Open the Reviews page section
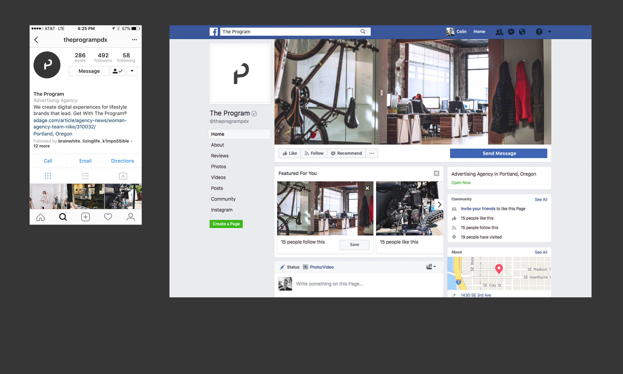The image size is (623, 374). tap(220, 156)
